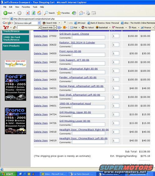Open the Search magnifier toolbar button

pos(49,13)
